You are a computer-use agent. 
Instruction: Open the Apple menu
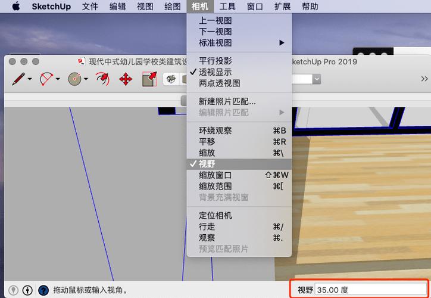[x=16, y=6]
